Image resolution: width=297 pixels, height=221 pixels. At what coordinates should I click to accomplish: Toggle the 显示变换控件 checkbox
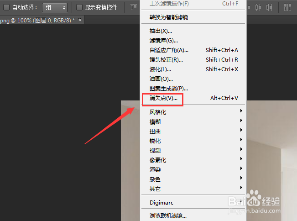pyautogui.click(x=79, y=7)
